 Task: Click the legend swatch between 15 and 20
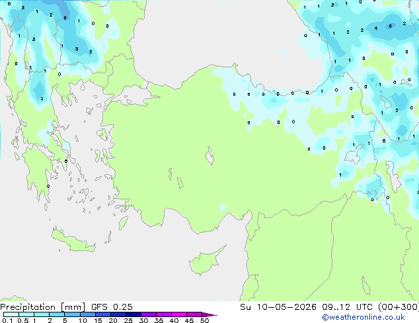pos(103,314)
